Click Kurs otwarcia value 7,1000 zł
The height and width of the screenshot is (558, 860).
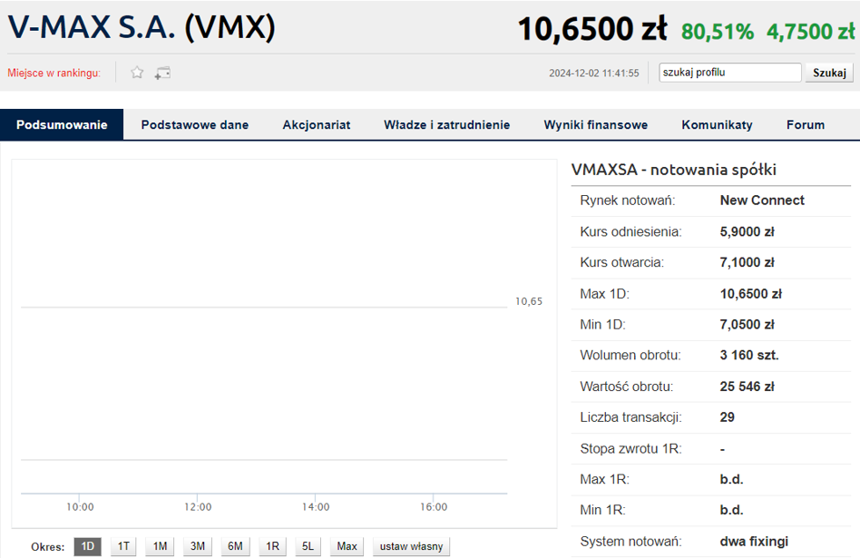(x=747, y=262)
